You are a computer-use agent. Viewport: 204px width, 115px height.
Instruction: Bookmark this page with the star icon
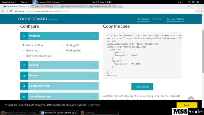(196, 11)
